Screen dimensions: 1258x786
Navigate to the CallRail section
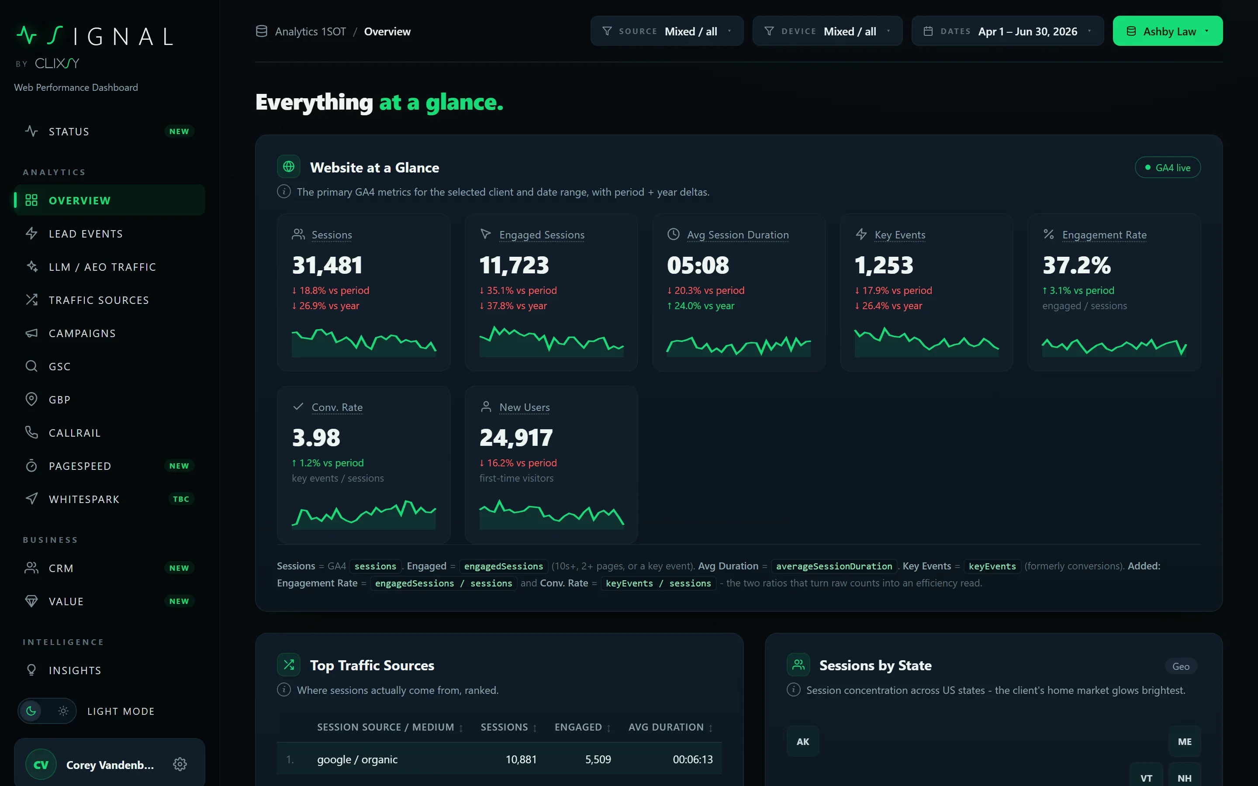110,432
